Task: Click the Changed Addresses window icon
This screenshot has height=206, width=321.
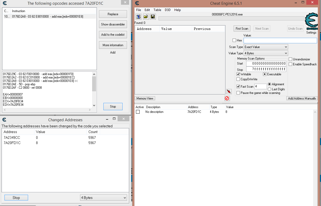Action: click(4, 120)
